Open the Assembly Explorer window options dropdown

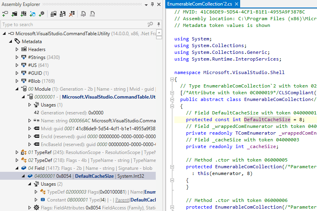coord(146,4)
